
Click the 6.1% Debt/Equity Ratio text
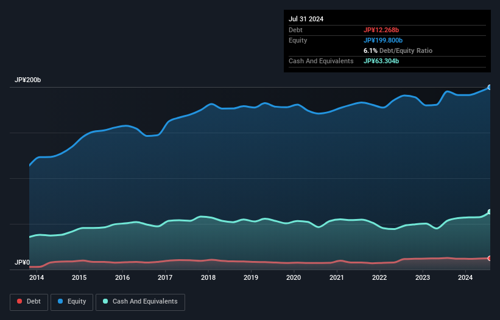click(x=398, y=50)
